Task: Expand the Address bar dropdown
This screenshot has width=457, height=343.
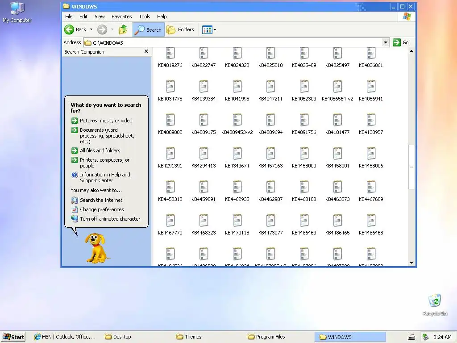Action: [x=386, y=42]
